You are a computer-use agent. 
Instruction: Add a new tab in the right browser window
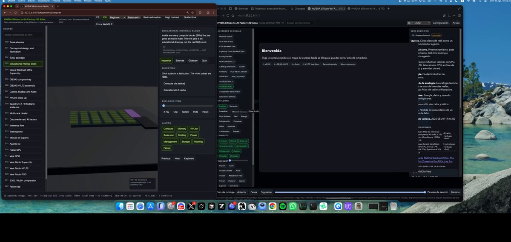click(388, 8)
